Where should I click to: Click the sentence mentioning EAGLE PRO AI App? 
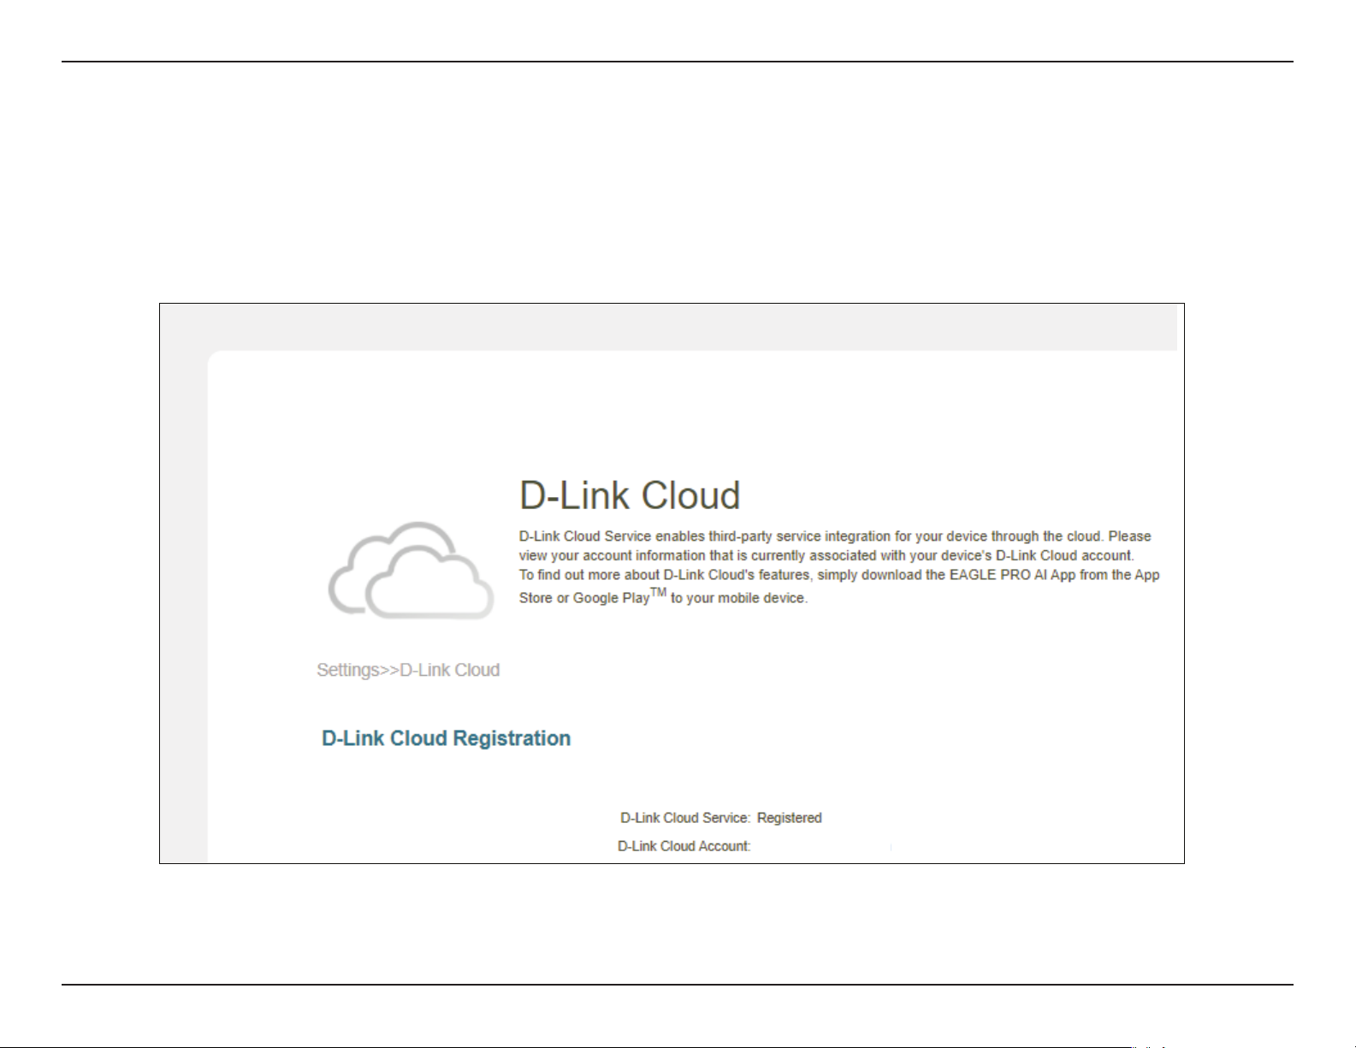[839, 586]
